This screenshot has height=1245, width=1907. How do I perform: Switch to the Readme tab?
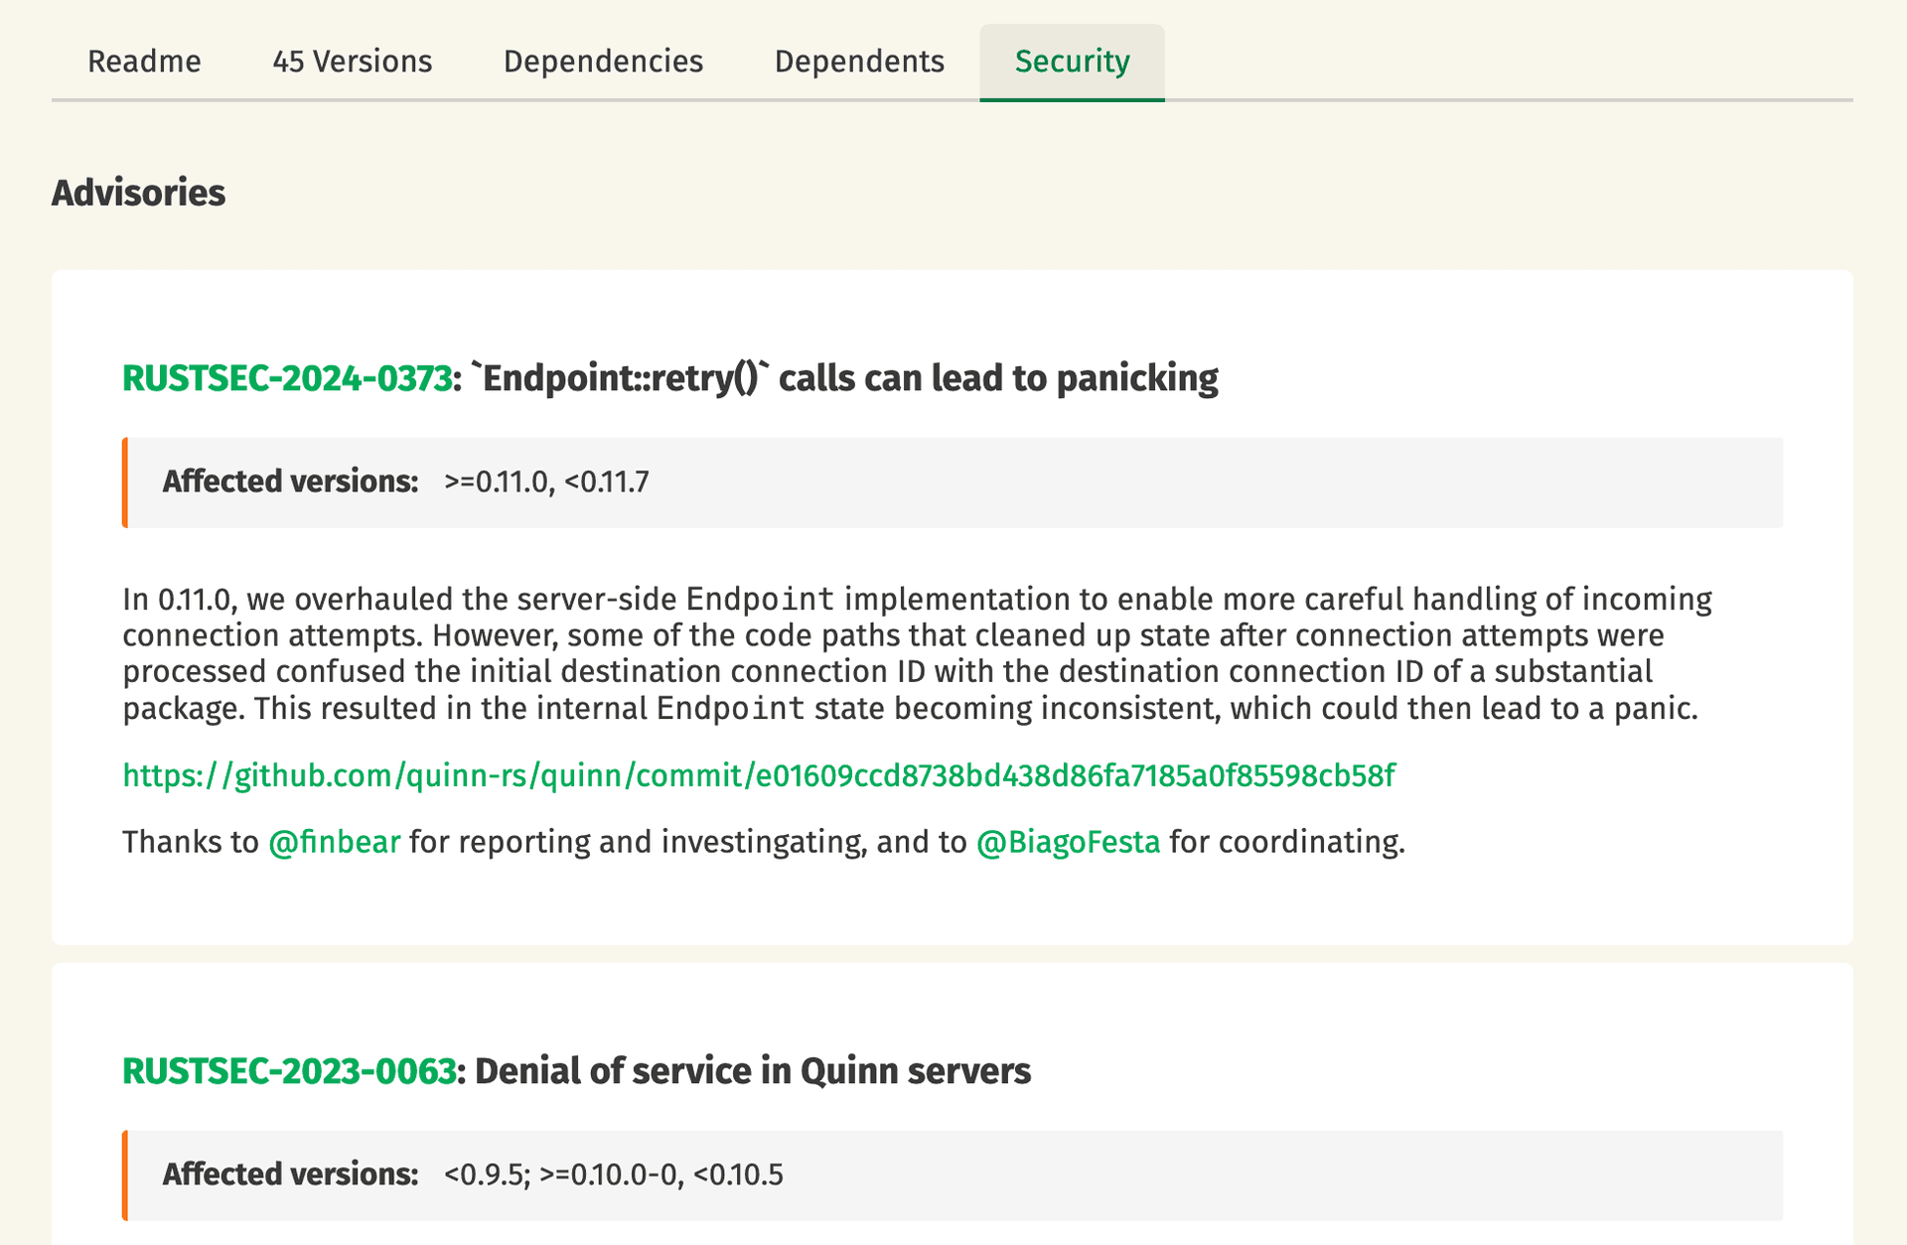coord(144,62)
